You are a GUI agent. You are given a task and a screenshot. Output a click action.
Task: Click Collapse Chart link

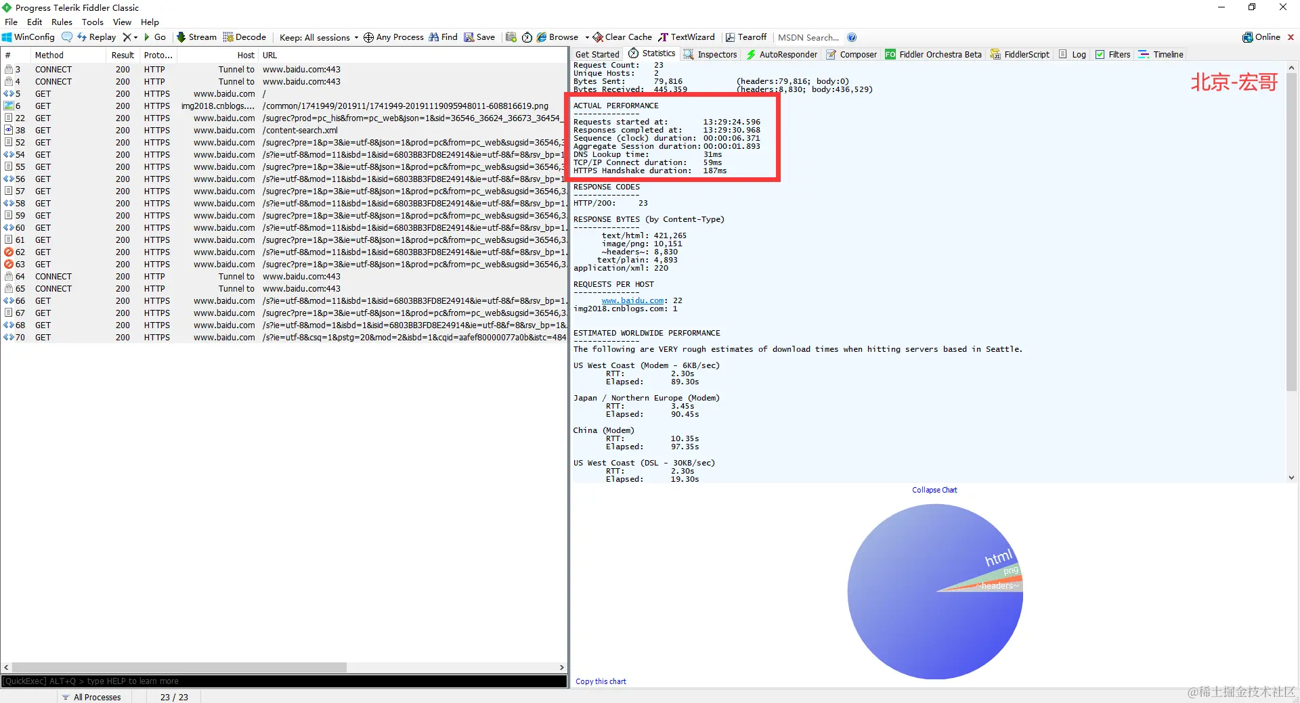934,490
